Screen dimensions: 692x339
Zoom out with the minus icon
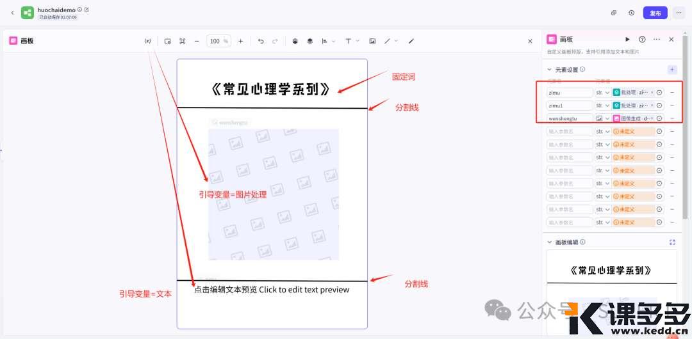point(197,41)
